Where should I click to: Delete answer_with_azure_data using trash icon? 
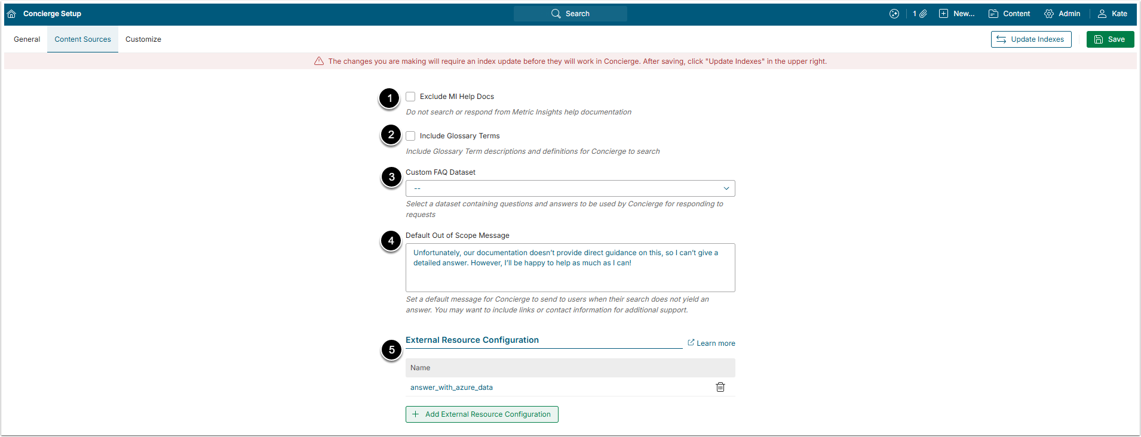(720, 387)
